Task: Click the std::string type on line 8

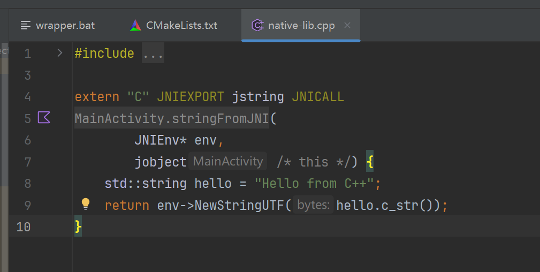Action: (146, 184)
